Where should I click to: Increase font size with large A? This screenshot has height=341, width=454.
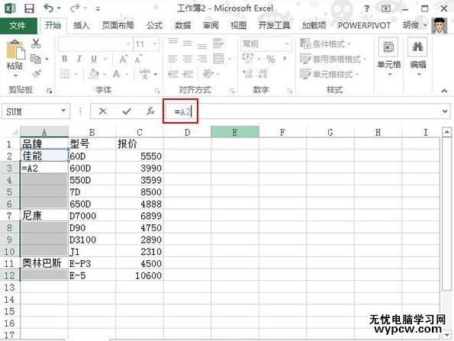pos(123,60)
